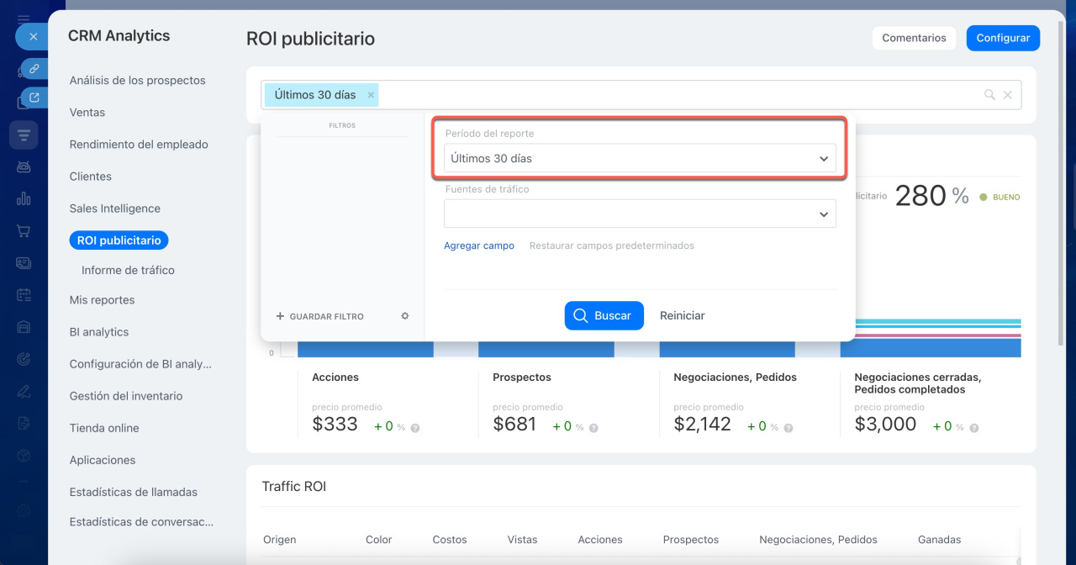Click Guardar filtro plus option
The image size is (1076, 565).
[320, 317]
